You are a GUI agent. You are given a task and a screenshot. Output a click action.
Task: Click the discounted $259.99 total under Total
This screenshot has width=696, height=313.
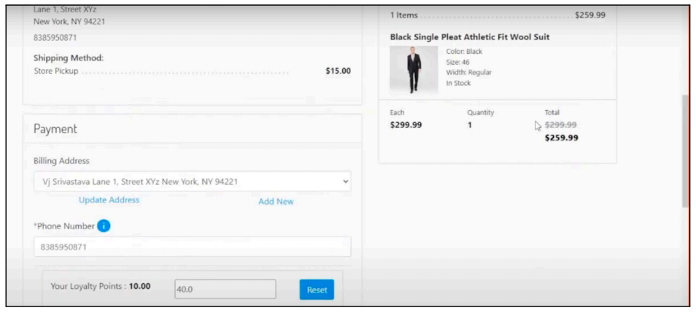[561, 138]
